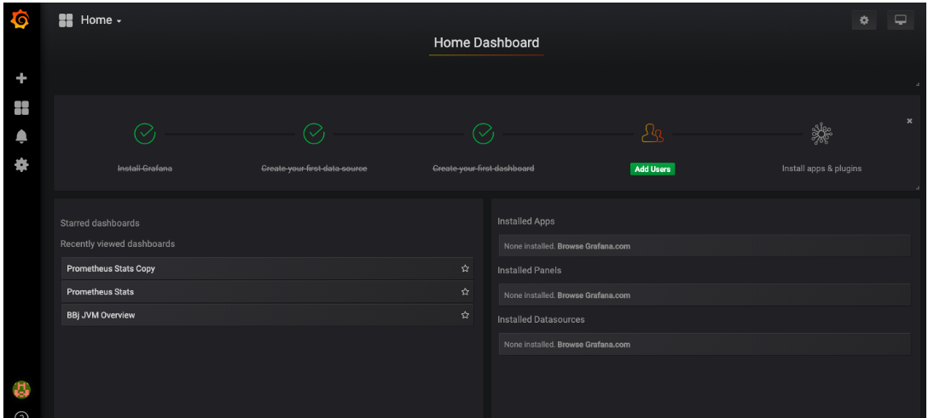934x418 pixels.
Task: Click the Install Grafana step label
Action: (x=145, y=169)
